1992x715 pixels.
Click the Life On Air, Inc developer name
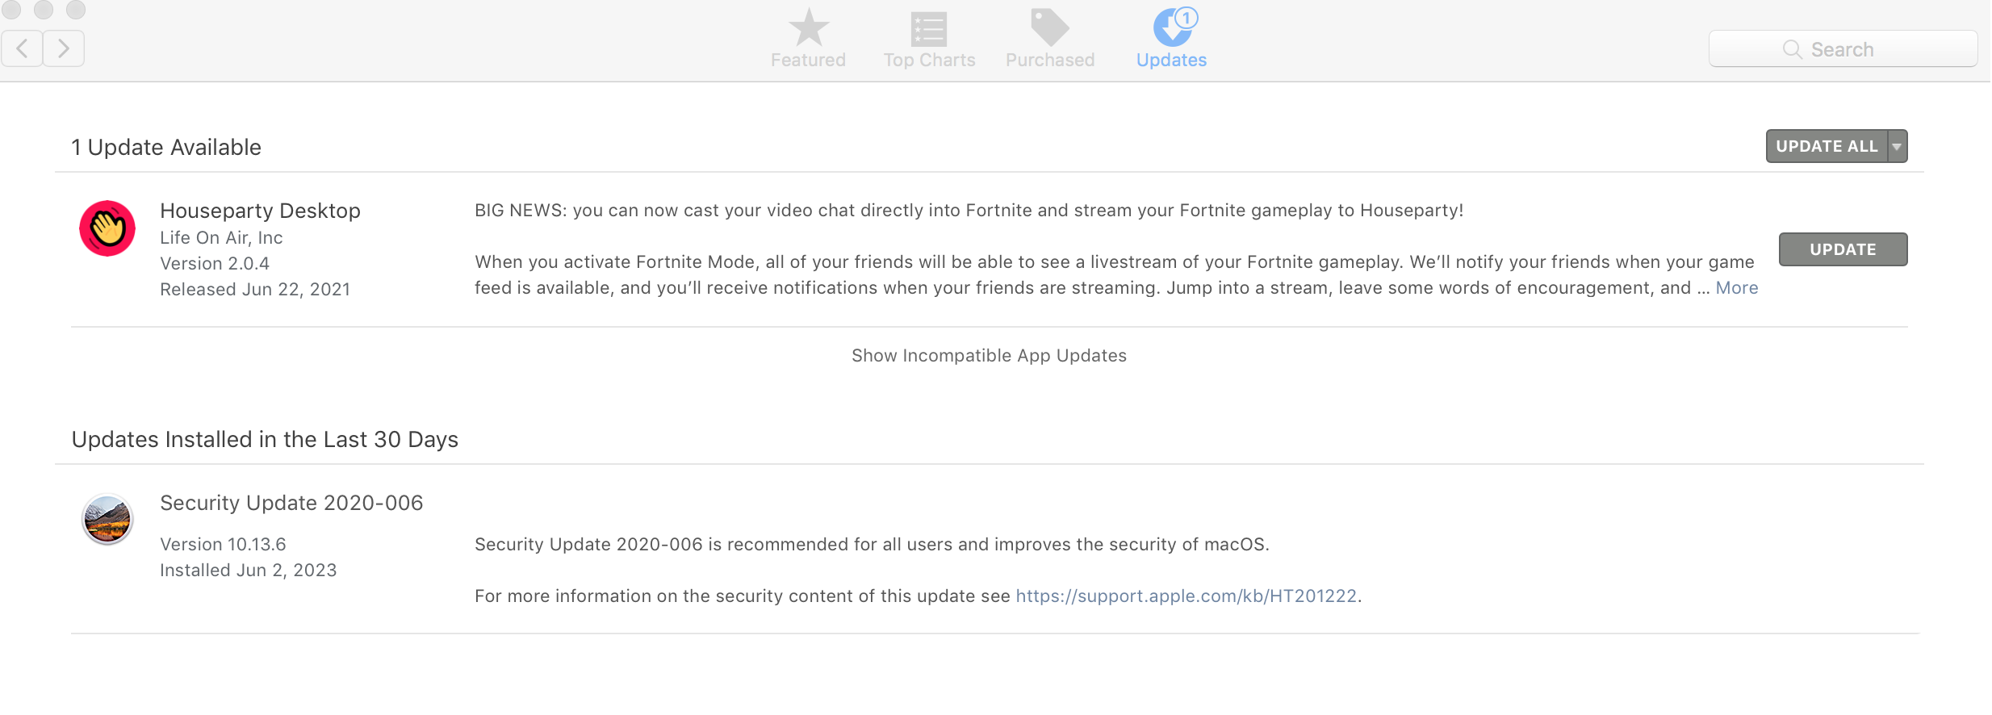coord(221,238)
